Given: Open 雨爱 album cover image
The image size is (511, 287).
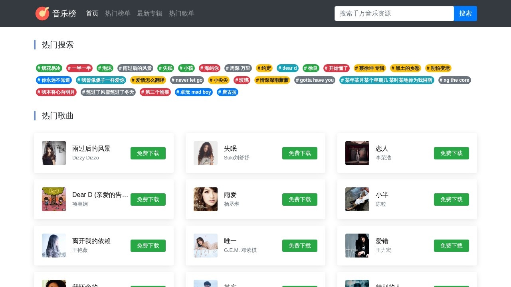Looking at the screenshot, I should point(206,199).
